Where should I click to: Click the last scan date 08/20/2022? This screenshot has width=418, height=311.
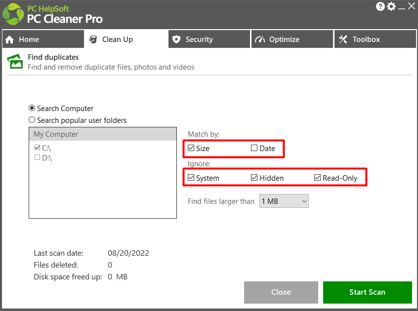[128, 253]
